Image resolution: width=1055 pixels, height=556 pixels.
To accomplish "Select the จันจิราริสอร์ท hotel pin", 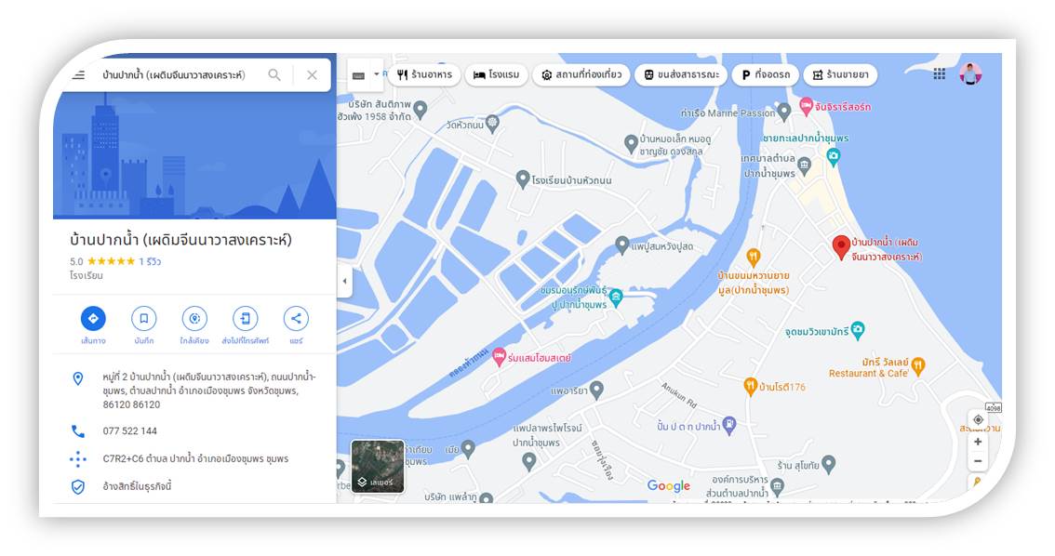I will point(806,106).
